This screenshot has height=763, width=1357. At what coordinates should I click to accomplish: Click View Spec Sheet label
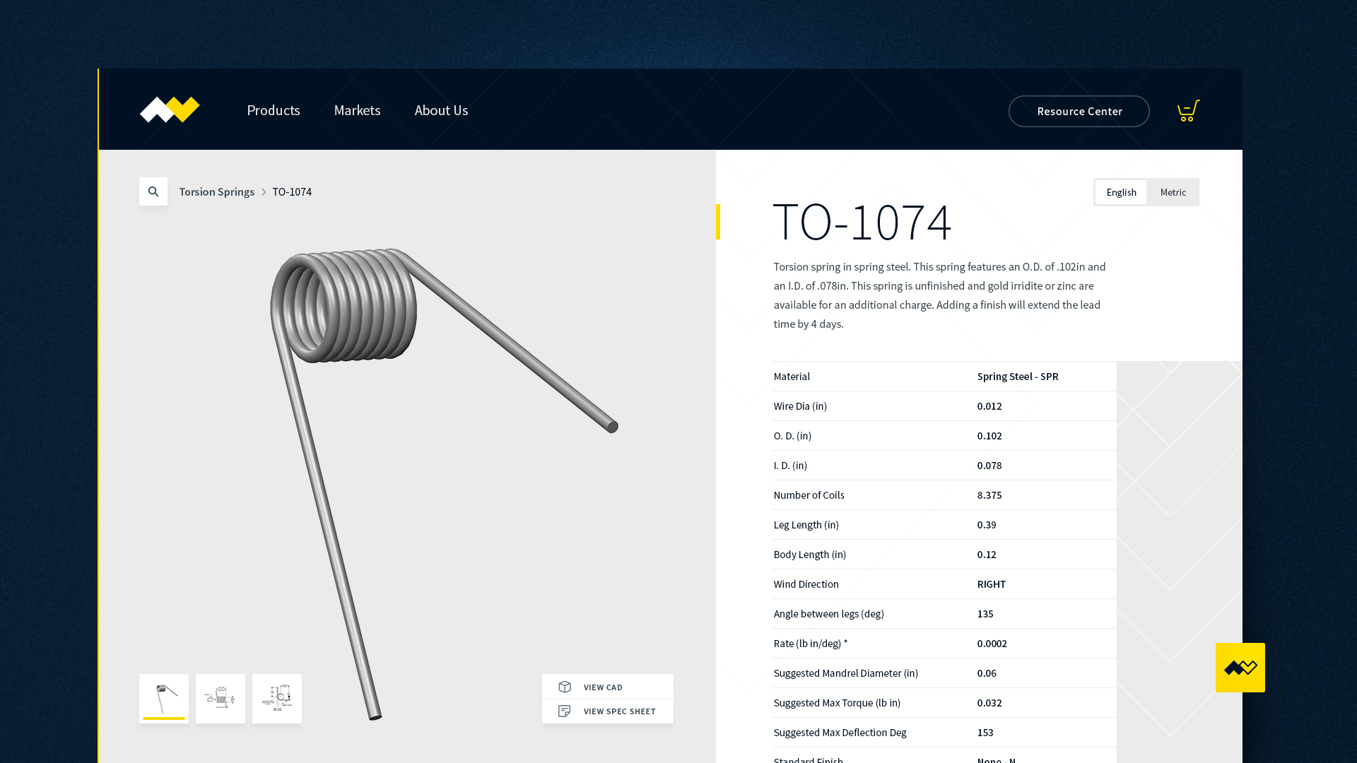(x=620, y=711)
